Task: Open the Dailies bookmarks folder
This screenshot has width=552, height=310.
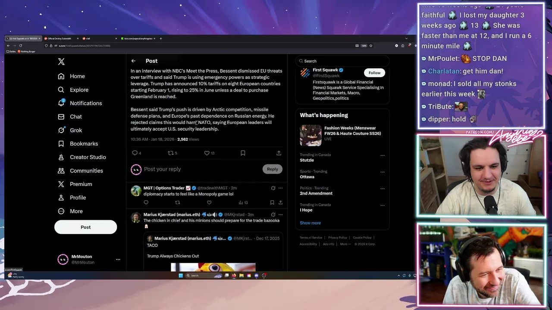Action: (x=11, y=52)
